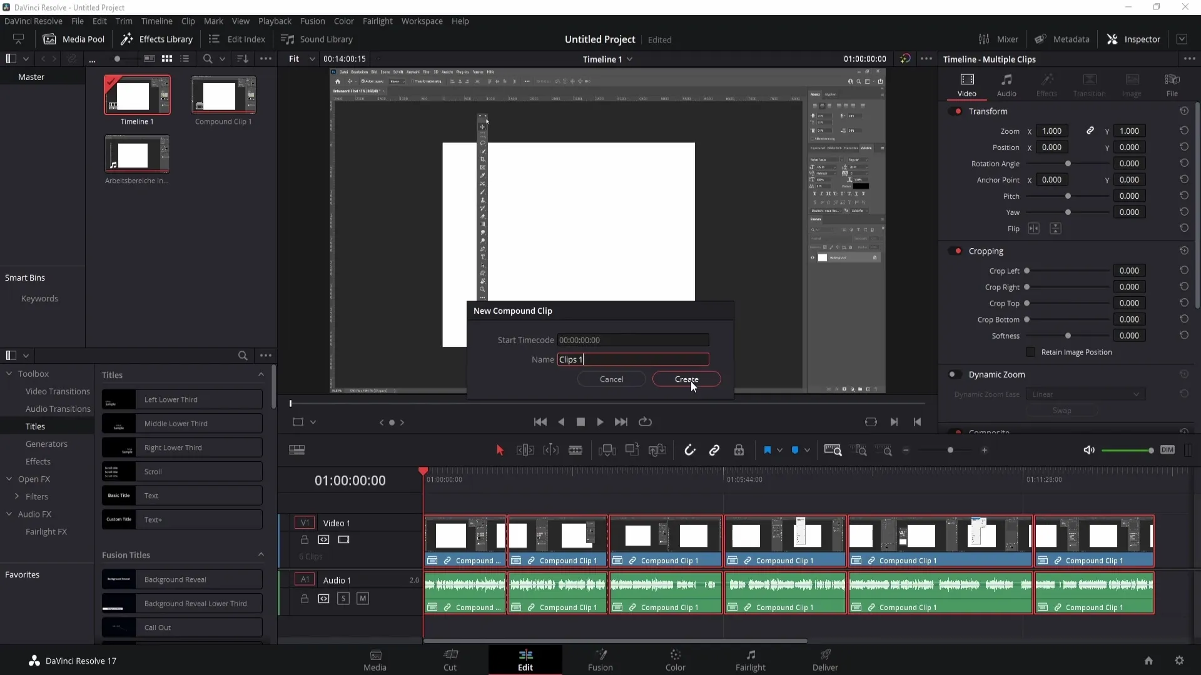1201x675 pixels.
Task: Click the Cancel button in dialog
Action: (x=611, y=379)
